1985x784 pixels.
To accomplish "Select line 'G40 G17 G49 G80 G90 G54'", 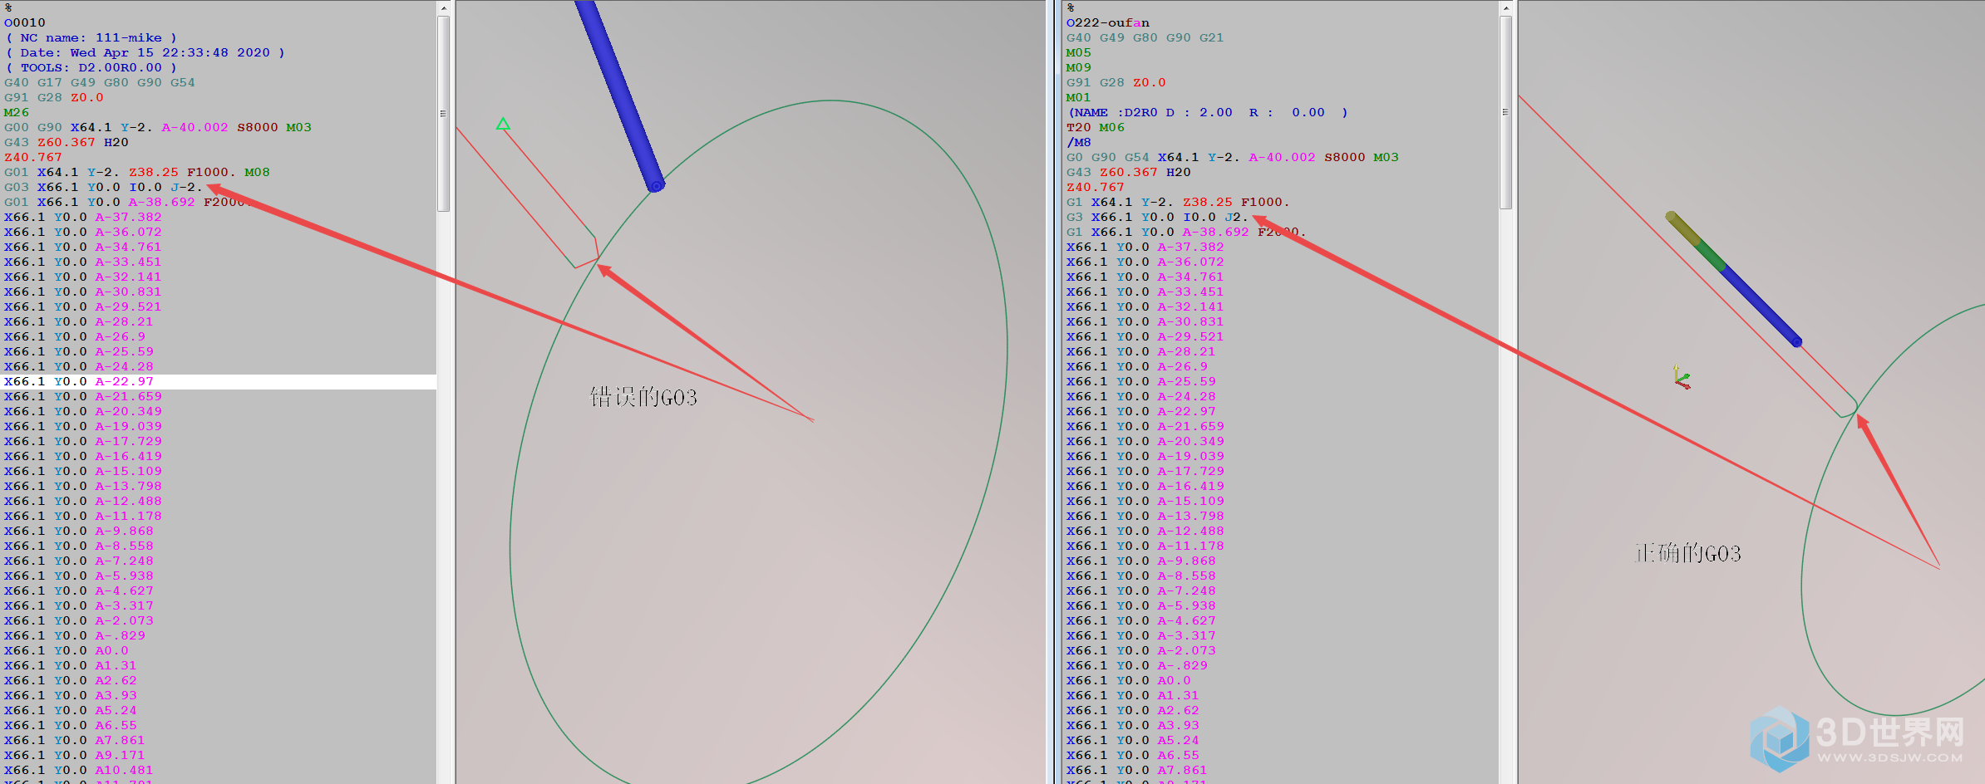I will (x=100, y=82).
